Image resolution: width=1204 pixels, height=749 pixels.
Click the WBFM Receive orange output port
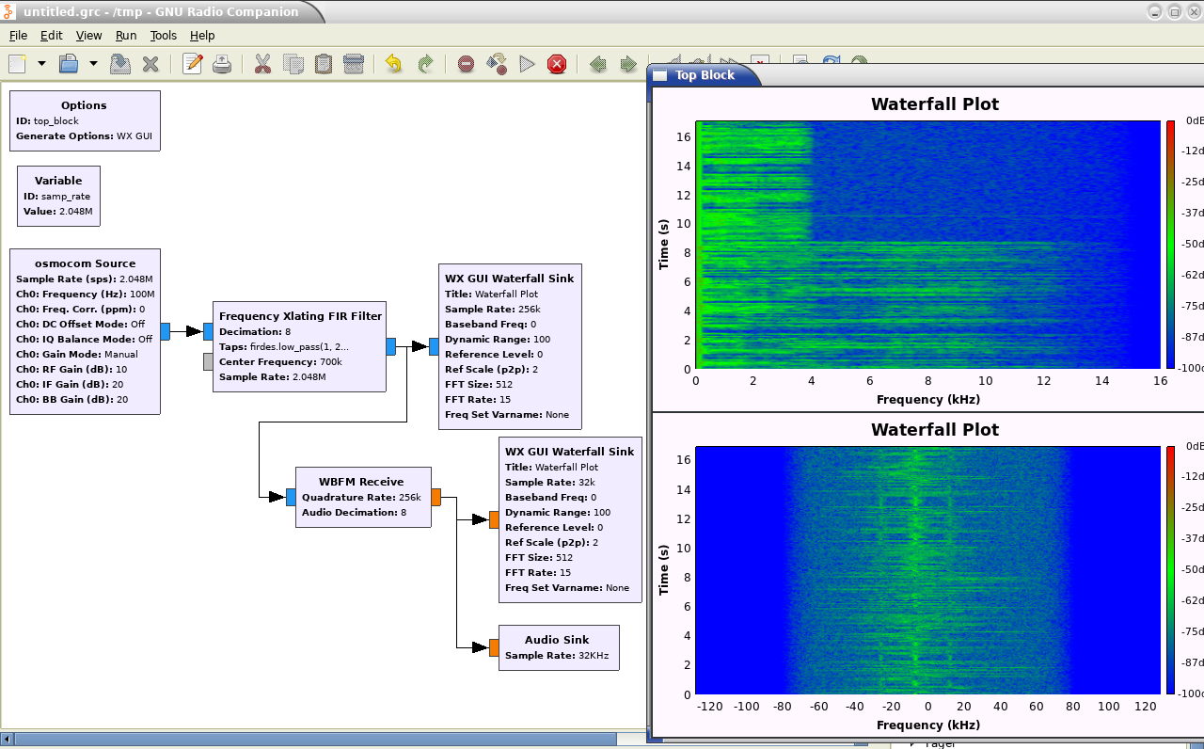436,497
